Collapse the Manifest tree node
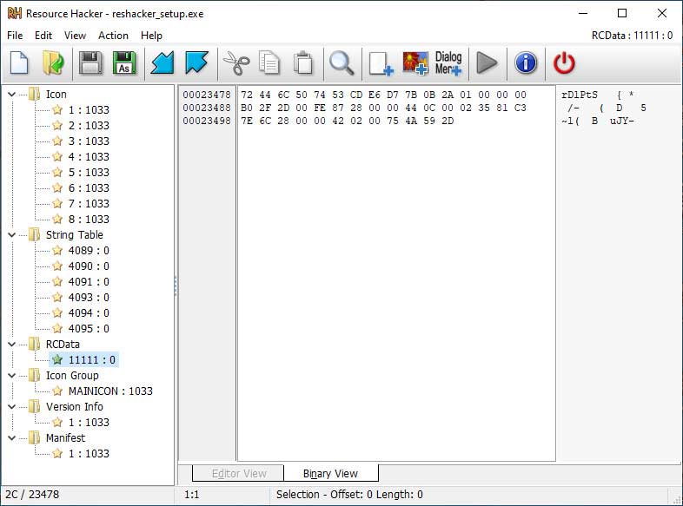Screen dimensions: 683x506 pyautogui.click(x=12, y=438)
